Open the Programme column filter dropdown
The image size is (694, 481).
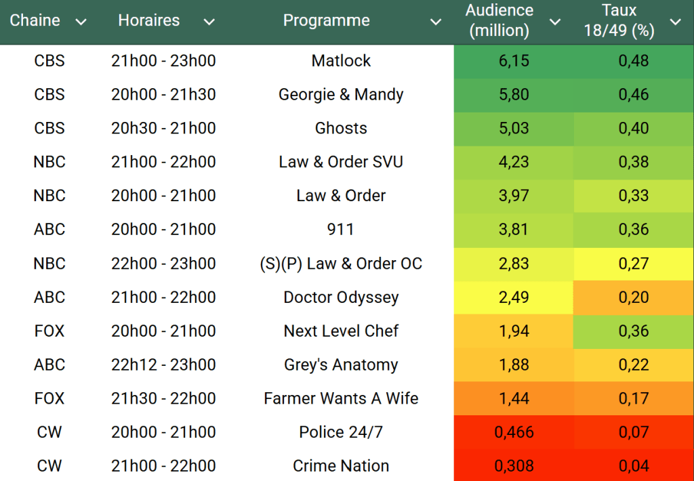point(436,22)
